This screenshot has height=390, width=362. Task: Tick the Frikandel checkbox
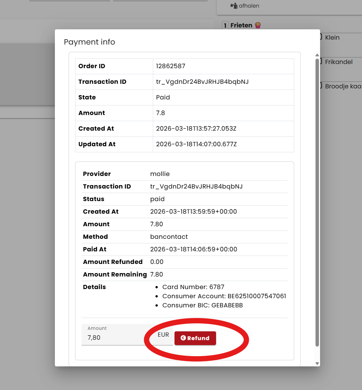pyautogui.click(x=321, y=61)
